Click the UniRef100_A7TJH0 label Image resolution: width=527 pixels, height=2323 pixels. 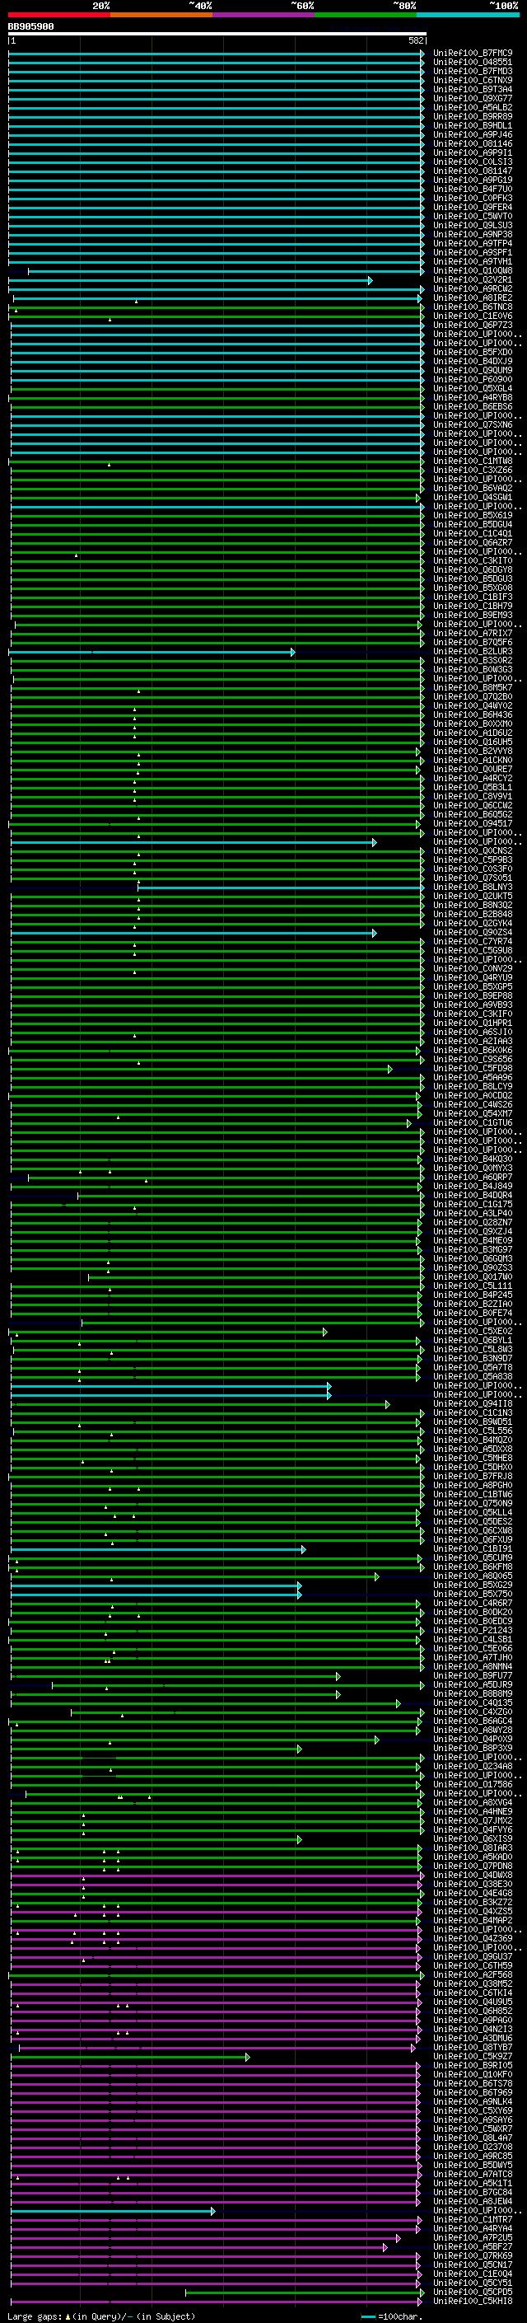(472, 1656)
